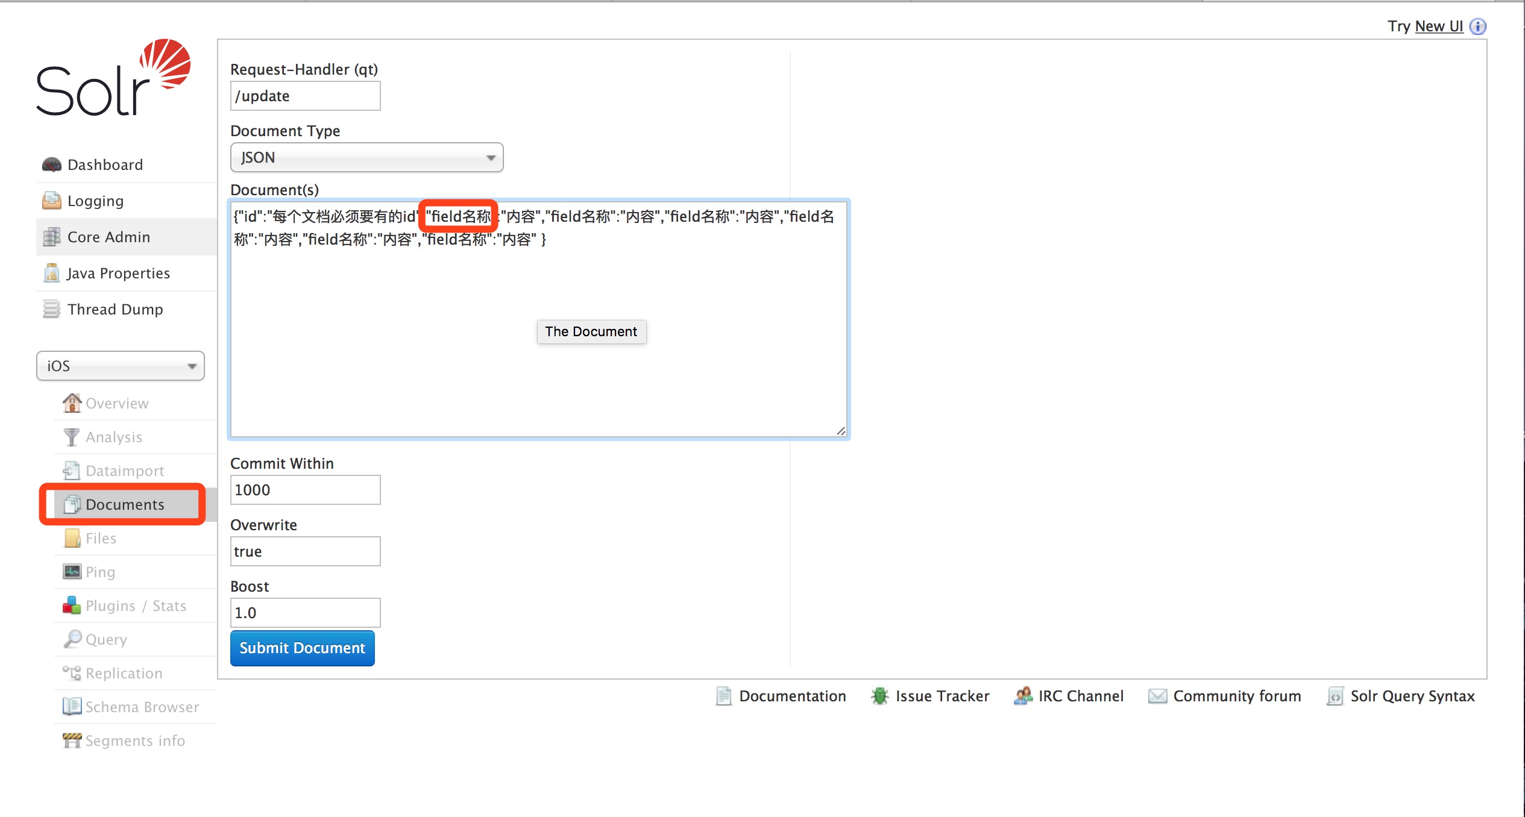The height and width of the screenshot is (817, 1525).
Task: Click the Solr Query Syntax page icon
Action: pos(1335,696)
